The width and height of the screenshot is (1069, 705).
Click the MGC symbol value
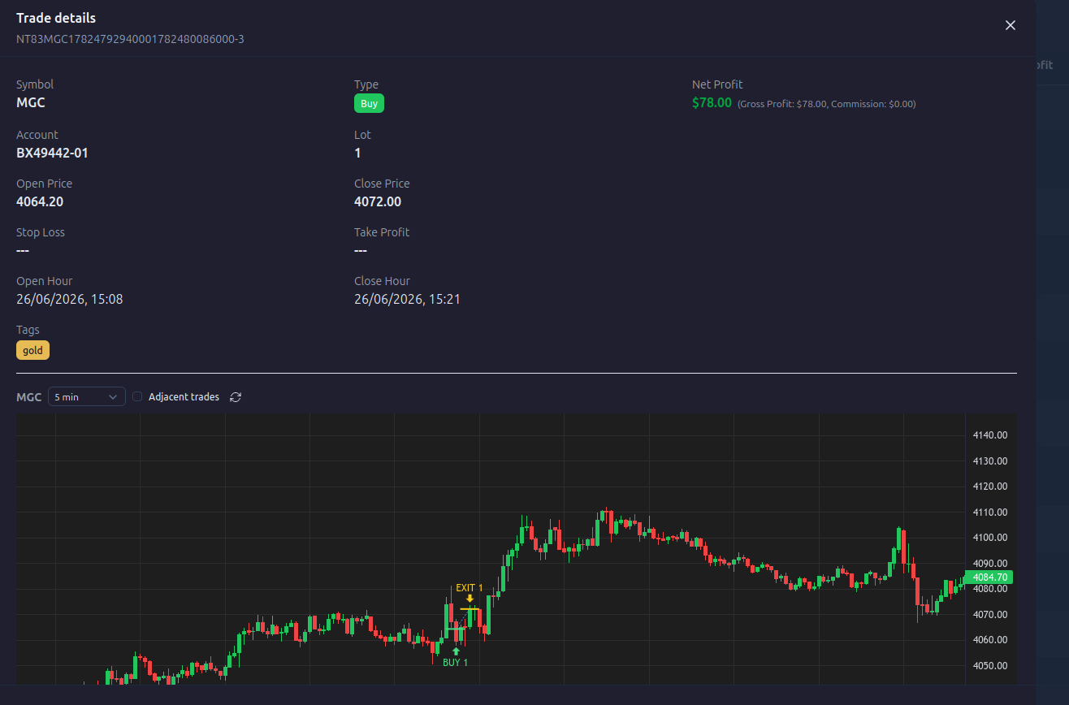click(31, 102)
